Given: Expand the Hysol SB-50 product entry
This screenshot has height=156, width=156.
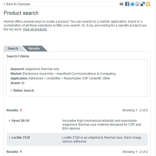Looking at the screenshot, I should [10, 121].
